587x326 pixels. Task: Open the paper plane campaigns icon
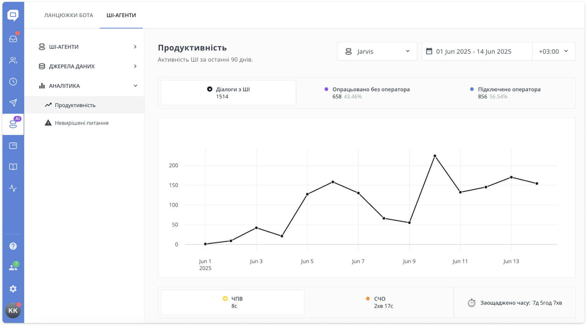13,103
